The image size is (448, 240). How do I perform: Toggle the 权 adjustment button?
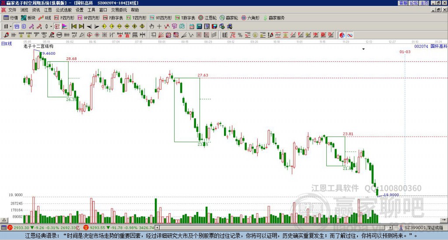[x=57, y=26]
